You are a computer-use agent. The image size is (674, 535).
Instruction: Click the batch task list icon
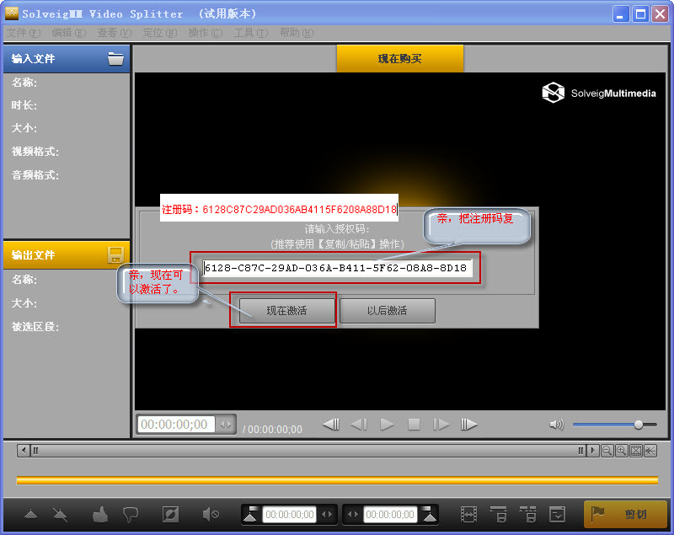point(558,515)
